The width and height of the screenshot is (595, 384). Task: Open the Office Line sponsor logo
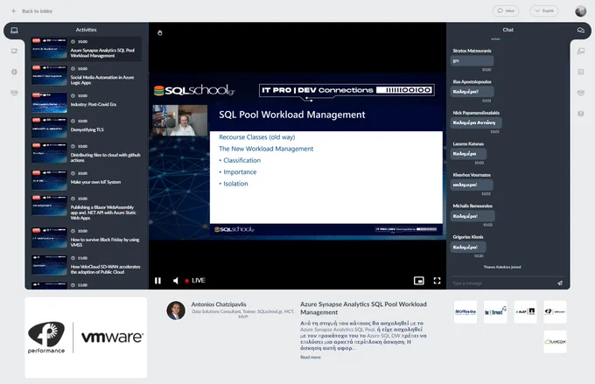[x=465, y=312]
